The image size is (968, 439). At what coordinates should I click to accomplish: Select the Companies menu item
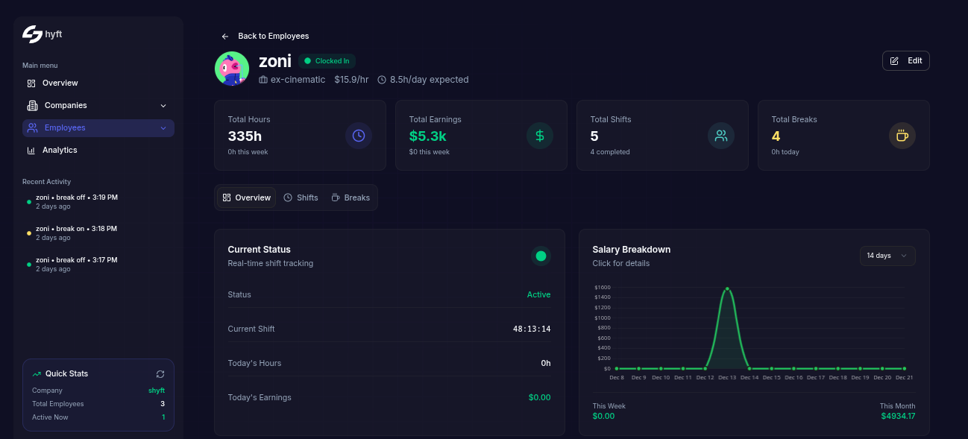click(x=98, y=106)
